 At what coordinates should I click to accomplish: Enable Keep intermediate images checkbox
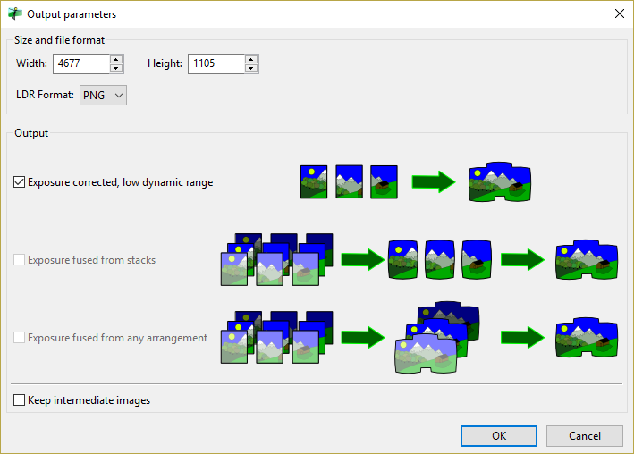(20, 400)
